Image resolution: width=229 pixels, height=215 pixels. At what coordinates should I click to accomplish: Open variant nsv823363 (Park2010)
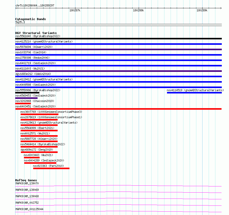click(48, 166)
